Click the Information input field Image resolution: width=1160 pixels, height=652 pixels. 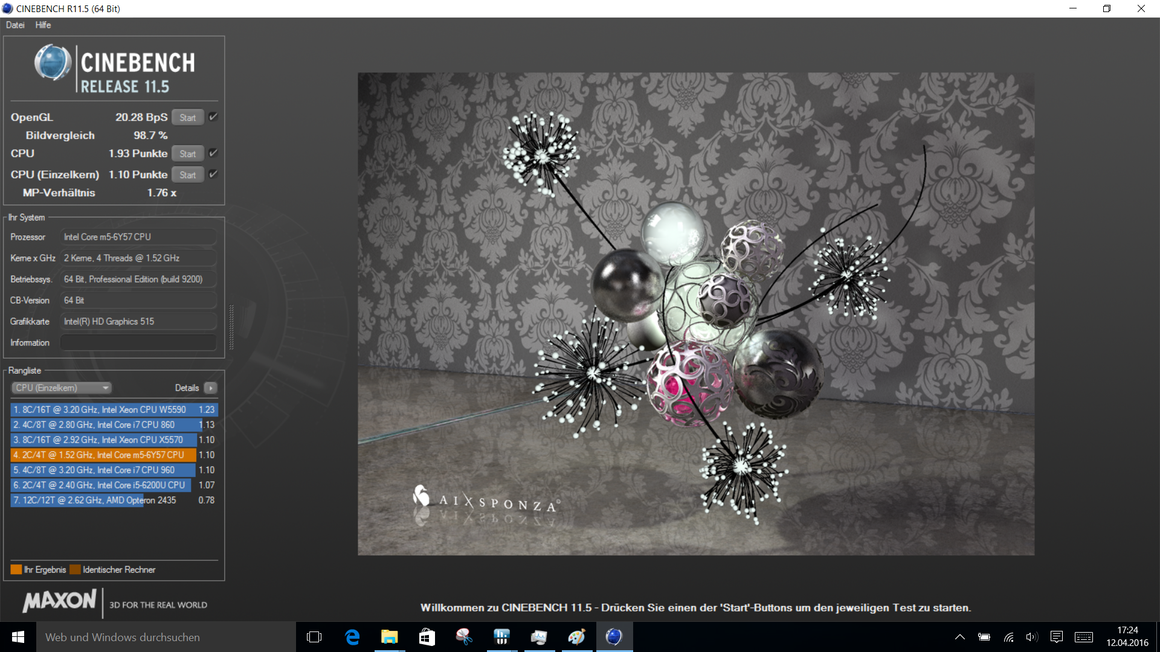point(138,342)
